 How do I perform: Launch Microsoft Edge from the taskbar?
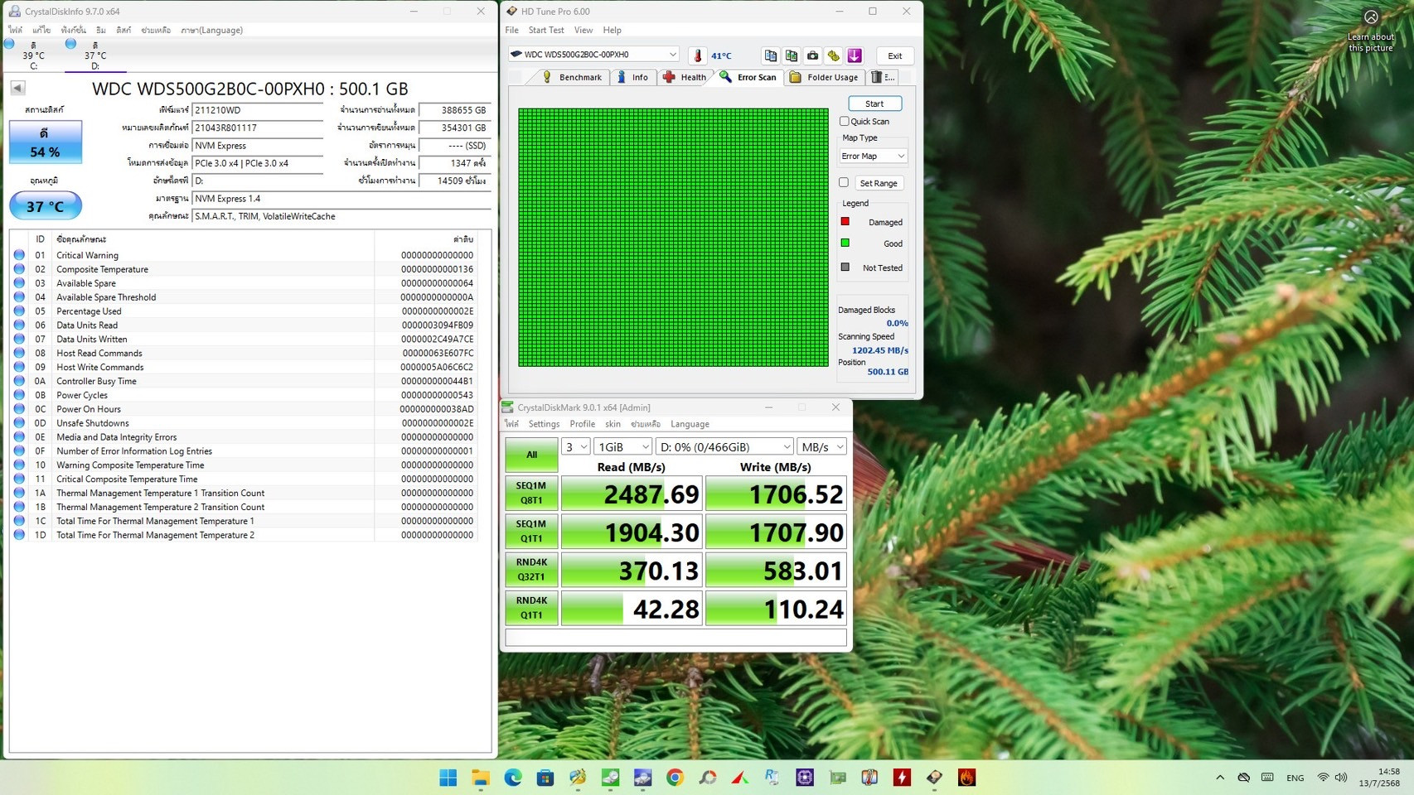513,778
